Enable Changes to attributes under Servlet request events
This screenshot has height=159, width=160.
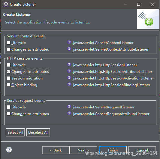[x=8, y=114]
